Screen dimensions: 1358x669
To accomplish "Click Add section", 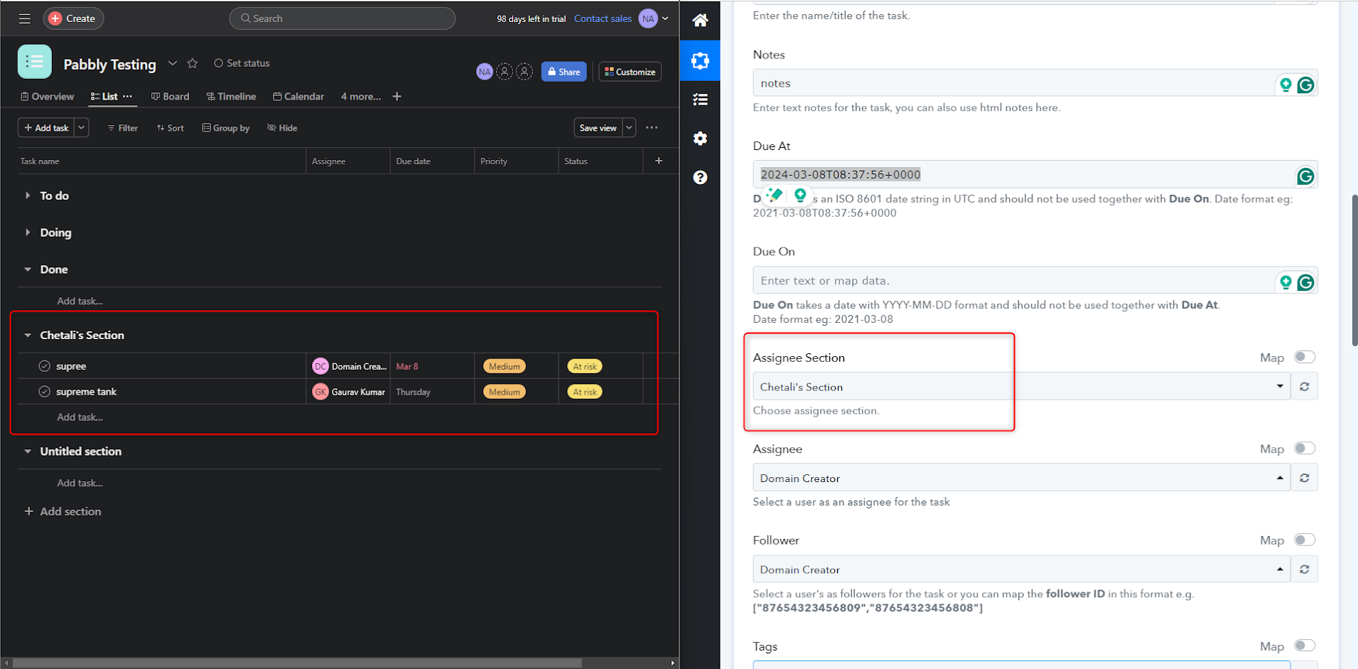I will tap(63, 511).
